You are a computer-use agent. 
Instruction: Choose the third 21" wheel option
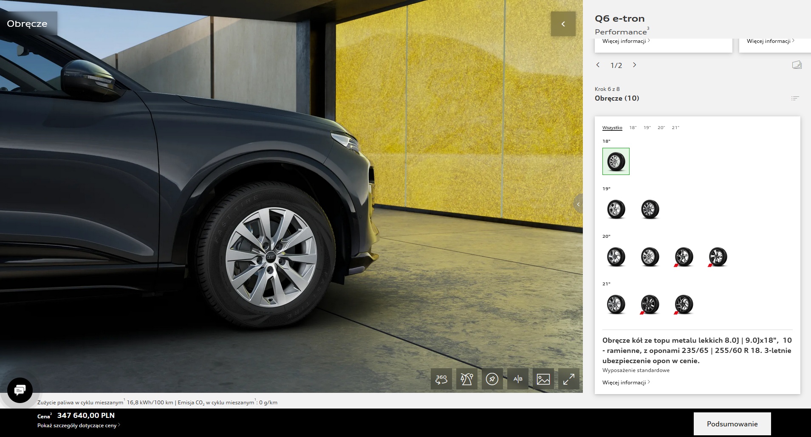coord(684,304)
